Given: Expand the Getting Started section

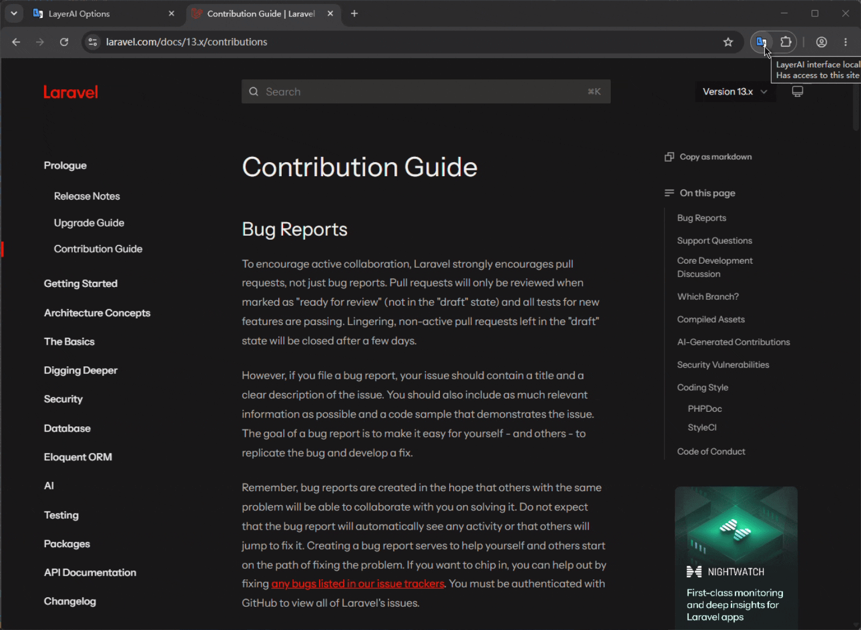Looking at the screenshot, I should [80, 283].
